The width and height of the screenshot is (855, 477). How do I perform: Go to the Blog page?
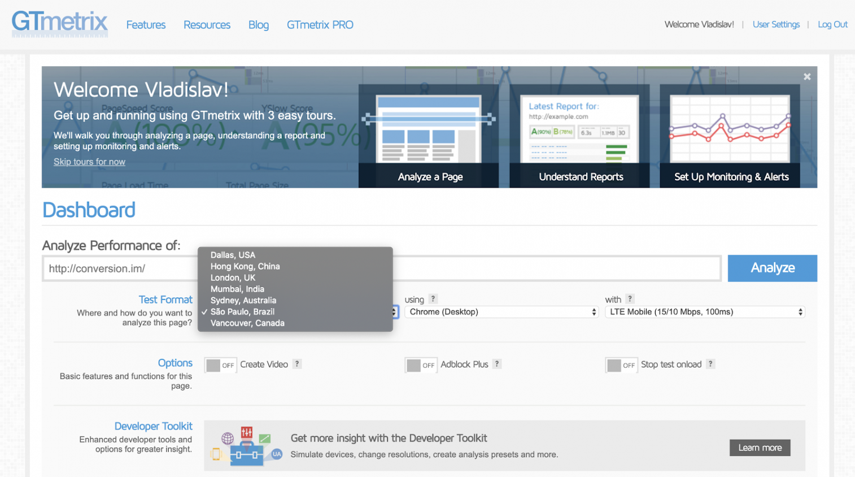[259, 25]
